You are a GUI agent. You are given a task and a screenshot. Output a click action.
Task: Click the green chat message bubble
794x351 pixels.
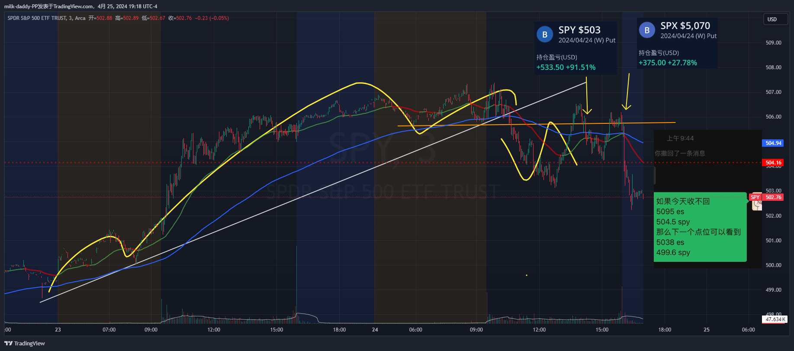[700, 227]
